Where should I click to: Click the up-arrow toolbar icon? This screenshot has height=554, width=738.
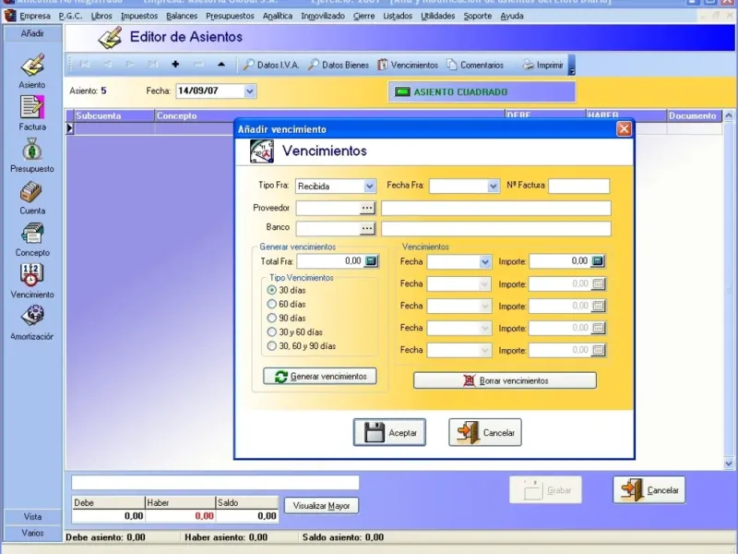click(221, 65)
